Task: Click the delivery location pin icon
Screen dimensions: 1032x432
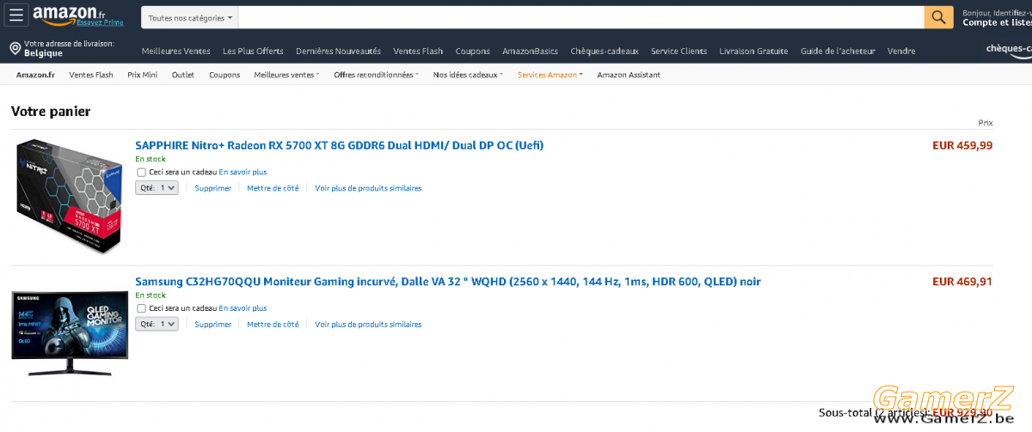Action: [x=15, y=48]
